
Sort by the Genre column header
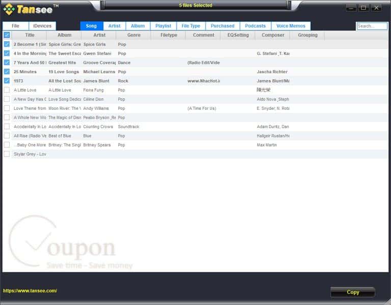pos(134,35)
